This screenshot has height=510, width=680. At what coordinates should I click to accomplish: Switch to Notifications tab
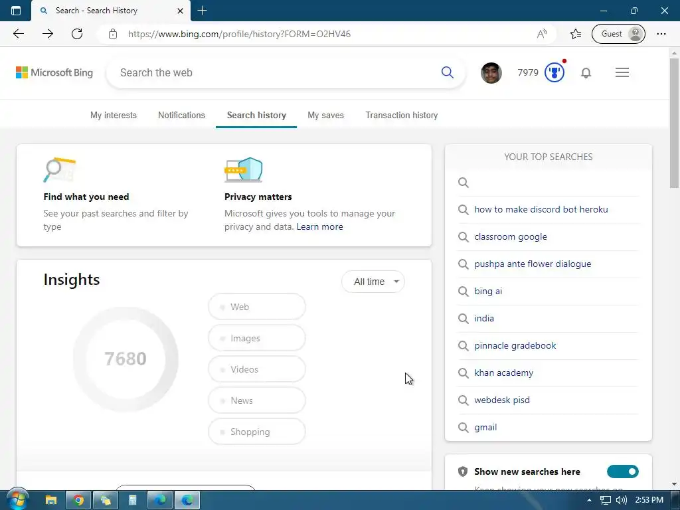click(x=181, y=115)
